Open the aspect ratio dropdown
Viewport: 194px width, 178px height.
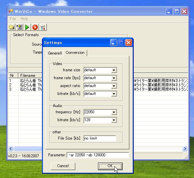click(114, 86)
